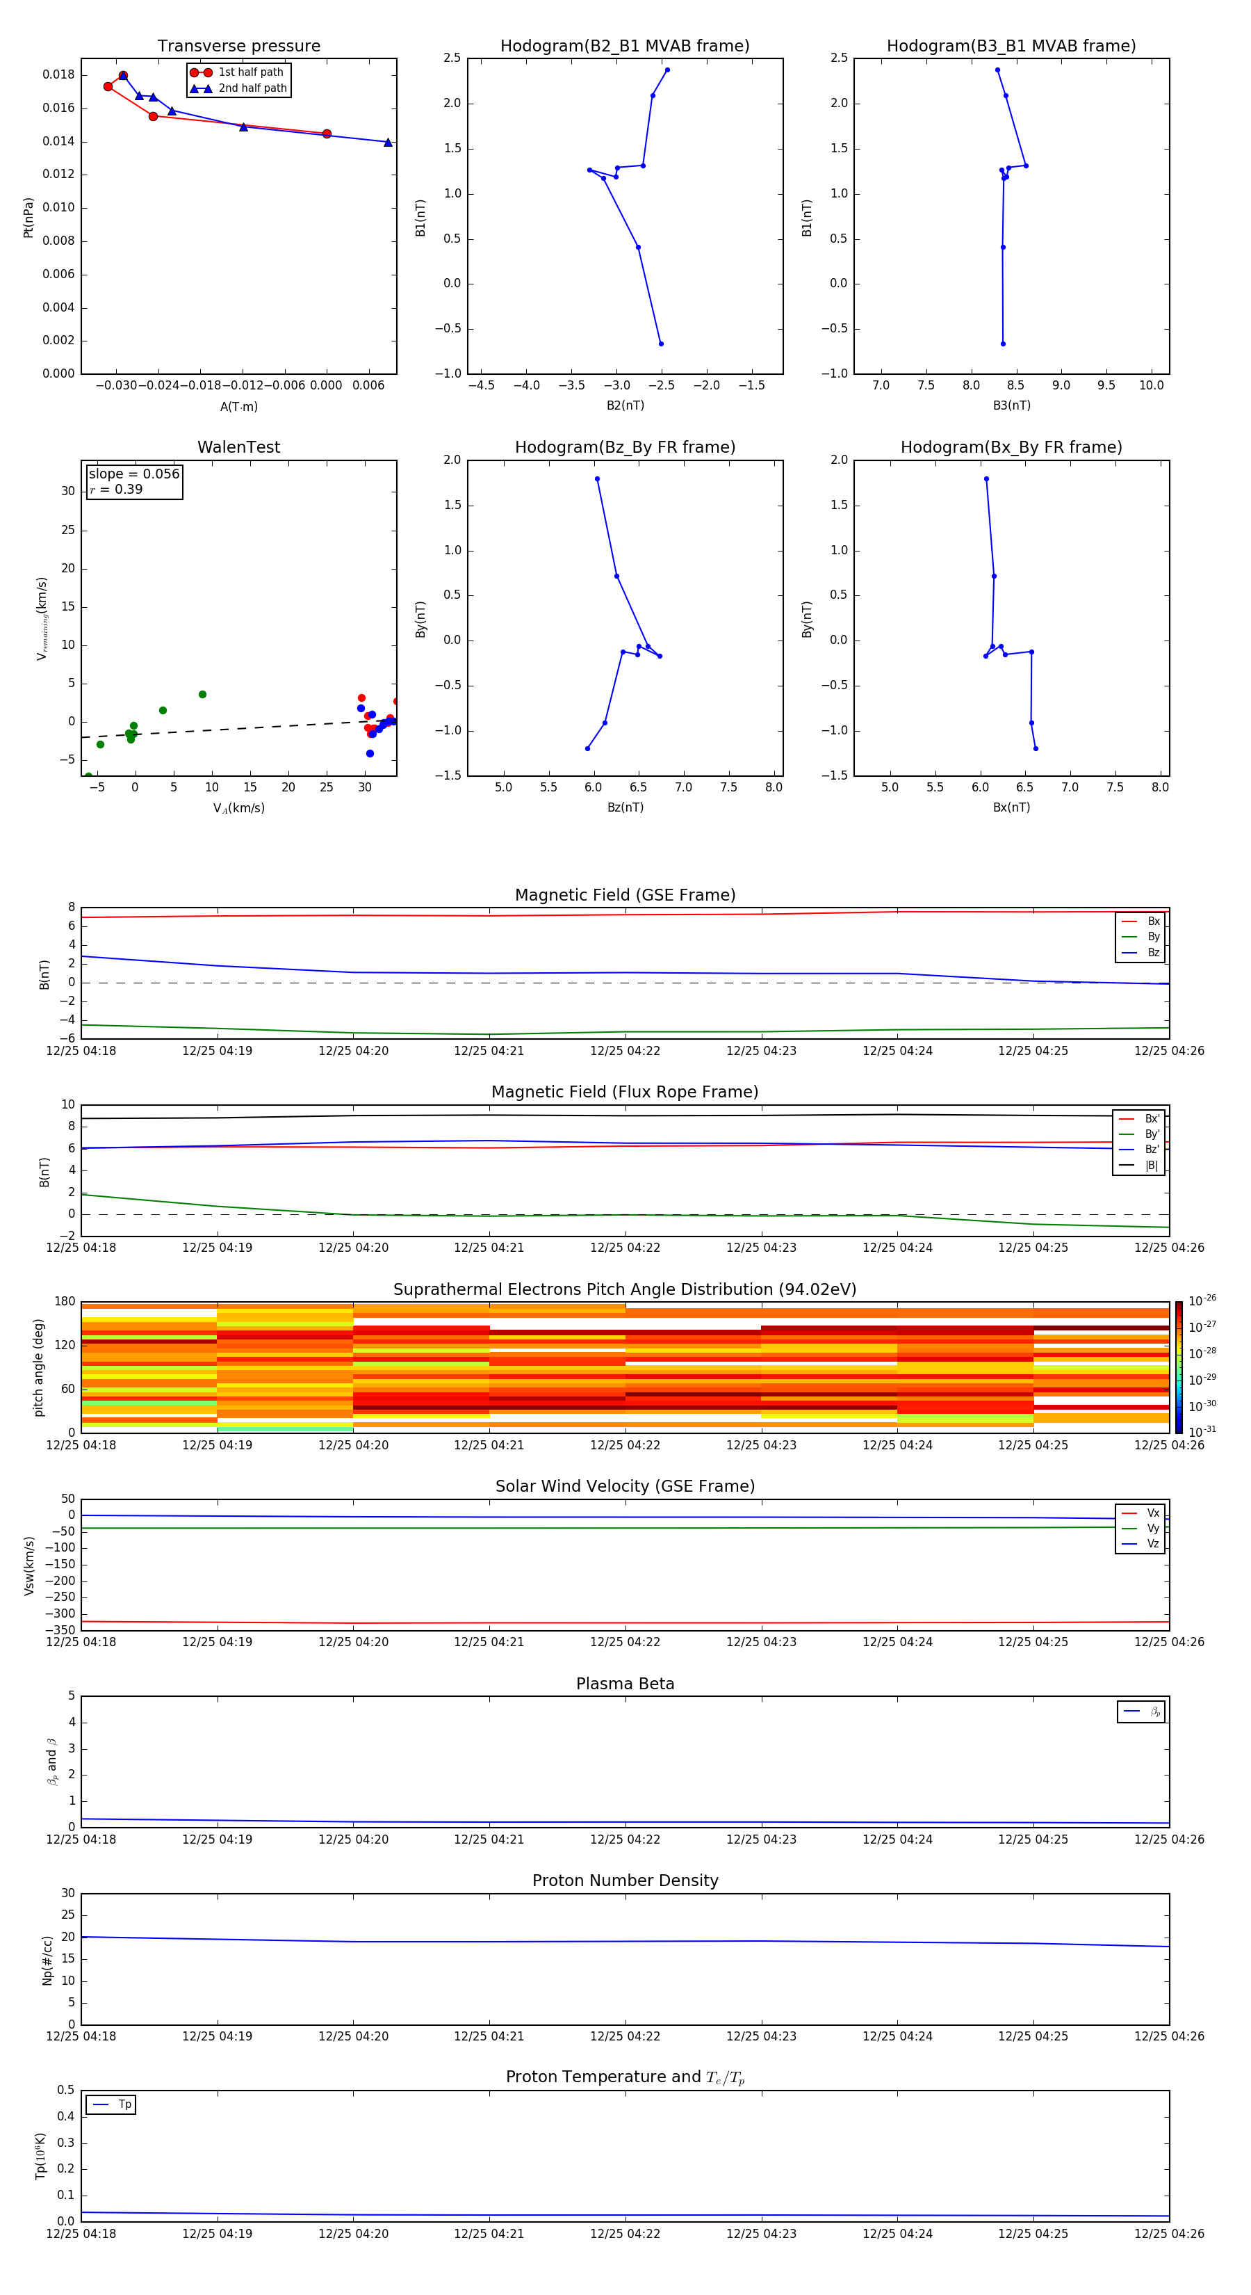The width and height of the screenshot is (1251, 2295).
Task: Click the Bx legend entry in GSE magnetic field
Action: (1140, 922)
